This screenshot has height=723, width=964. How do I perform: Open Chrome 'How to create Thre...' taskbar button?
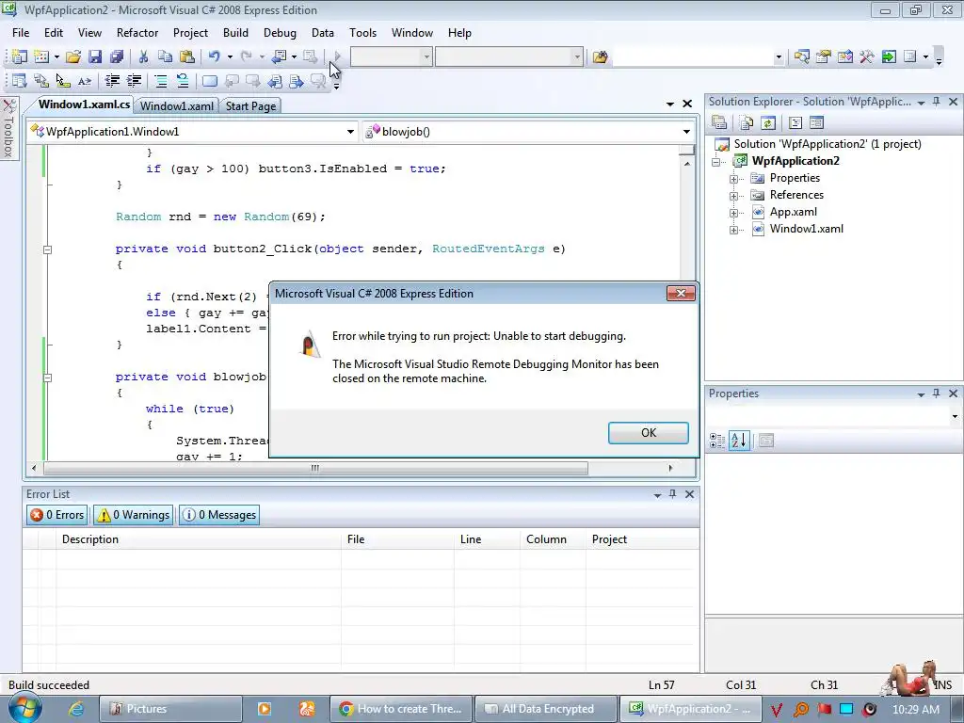[x=401, y=709]
